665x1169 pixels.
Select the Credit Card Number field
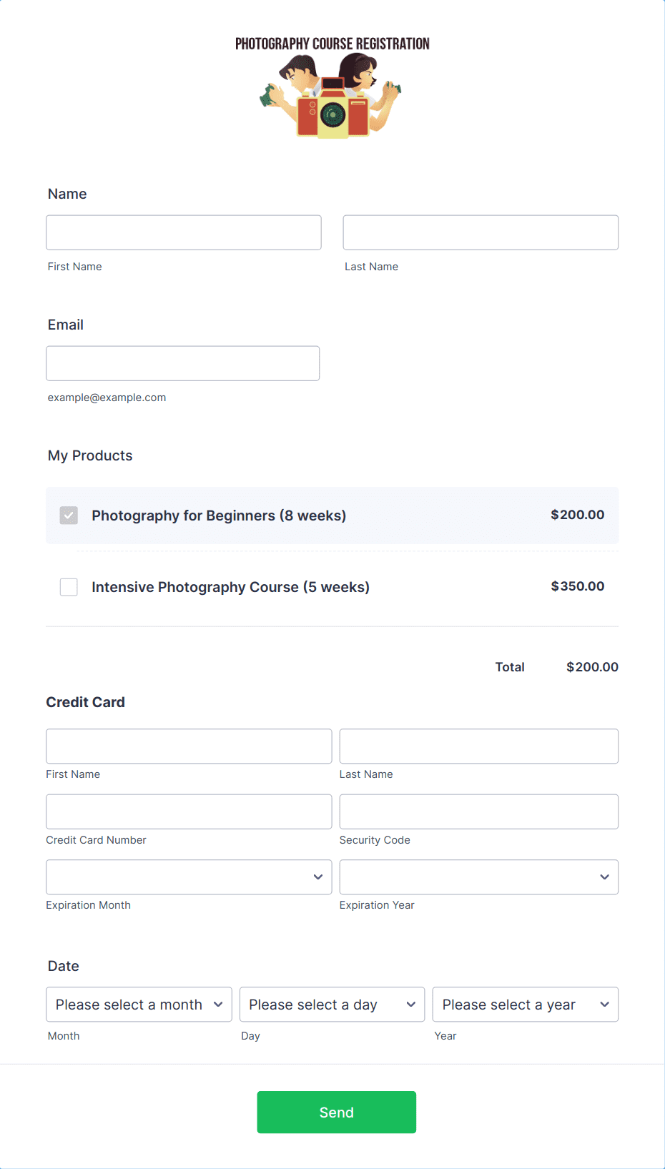[189, 812]
